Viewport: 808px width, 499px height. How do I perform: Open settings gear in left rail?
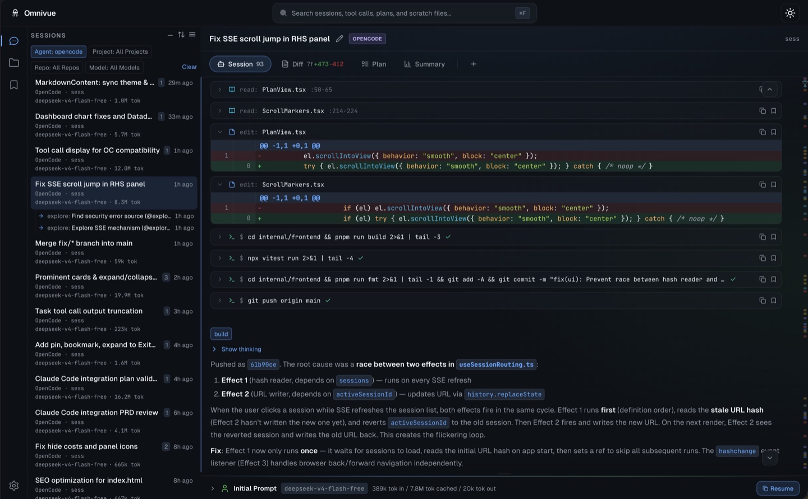14,486
